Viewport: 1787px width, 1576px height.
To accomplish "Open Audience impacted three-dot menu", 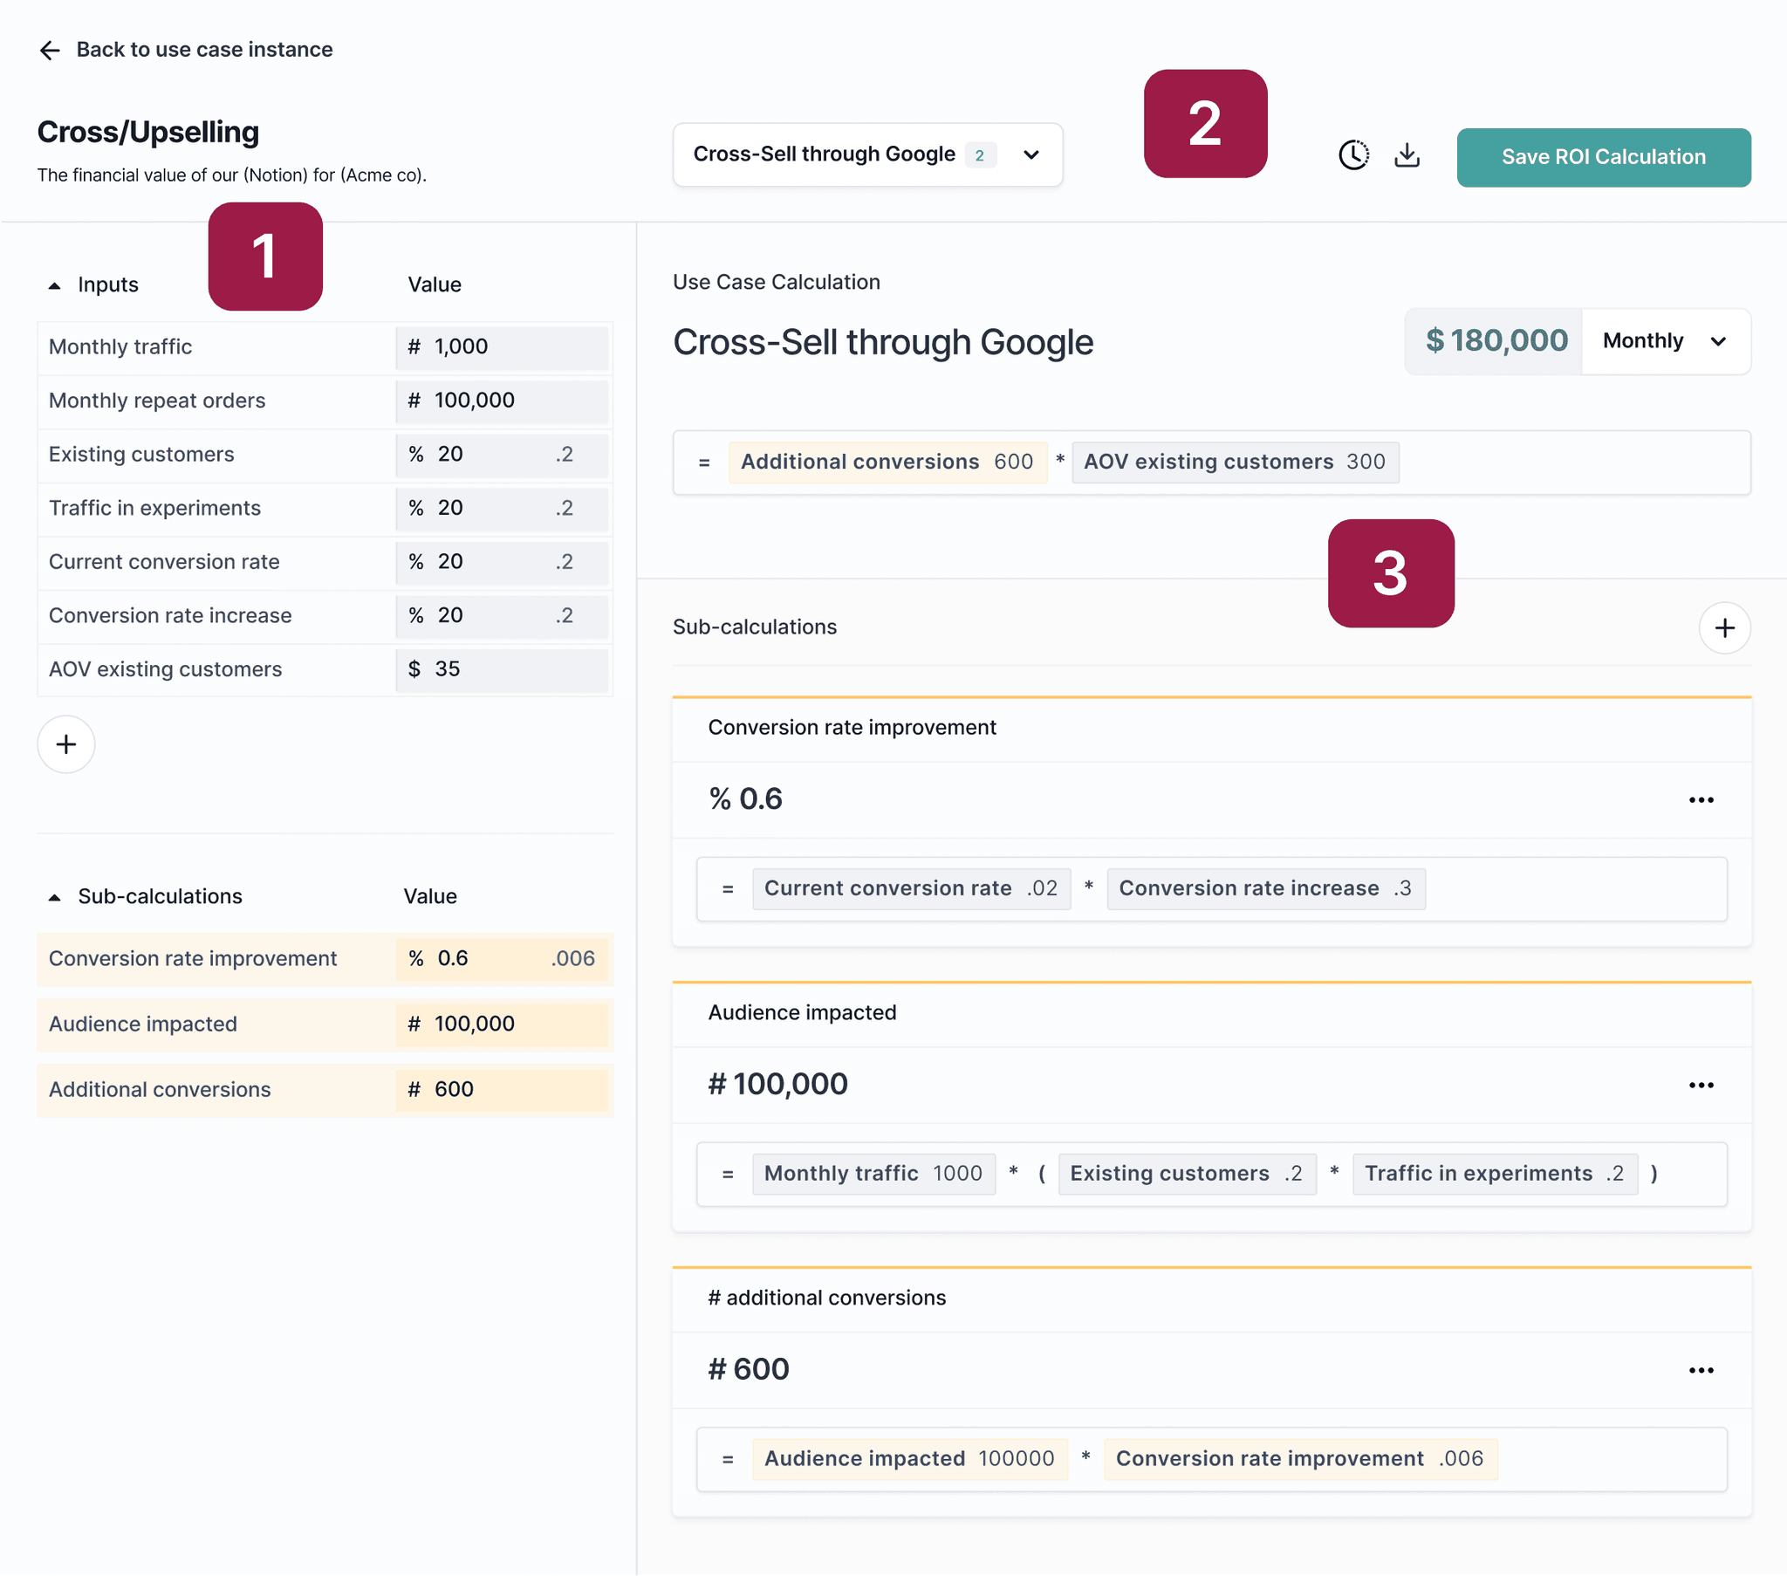I will coord(1700,1085).
